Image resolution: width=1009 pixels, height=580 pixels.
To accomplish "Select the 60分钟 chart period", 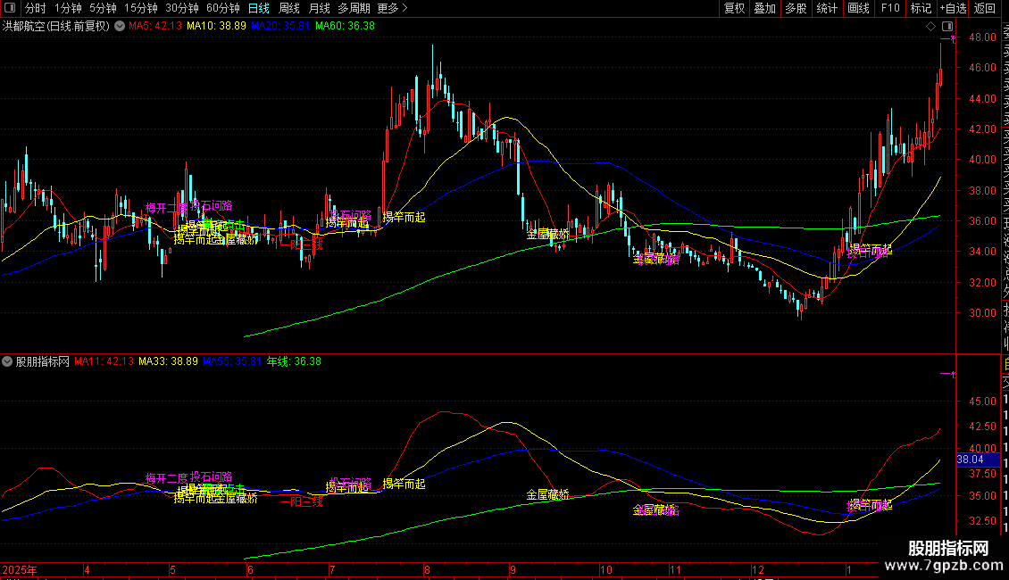I will [x=222, y=8].
